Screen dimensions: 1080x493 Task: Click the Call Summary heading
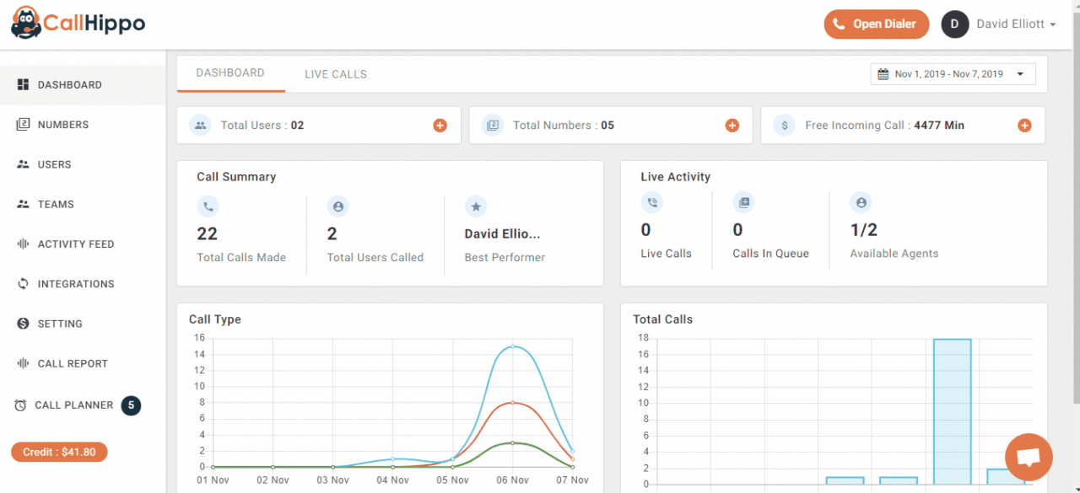click(236, 177)
